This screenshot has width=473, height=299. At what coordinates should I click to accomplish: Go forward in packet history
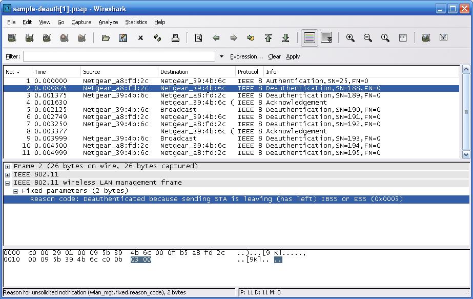[234, 38]
